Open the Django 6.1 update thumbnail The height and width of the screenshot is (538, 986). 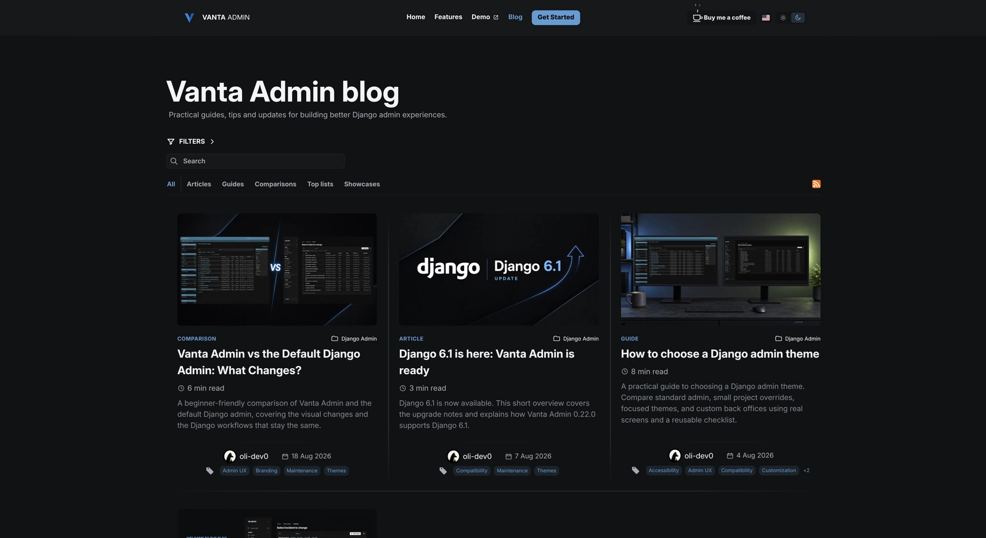[x=499, y=270]
